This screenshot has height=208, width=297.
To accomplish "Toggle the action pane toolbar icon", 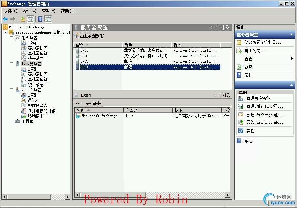I will coord(48,19).
